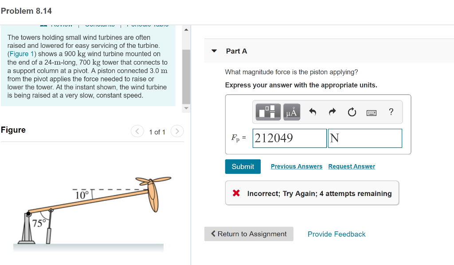Open help via the question mark icon
Viewport: 454px width, 265px height.
391,112
